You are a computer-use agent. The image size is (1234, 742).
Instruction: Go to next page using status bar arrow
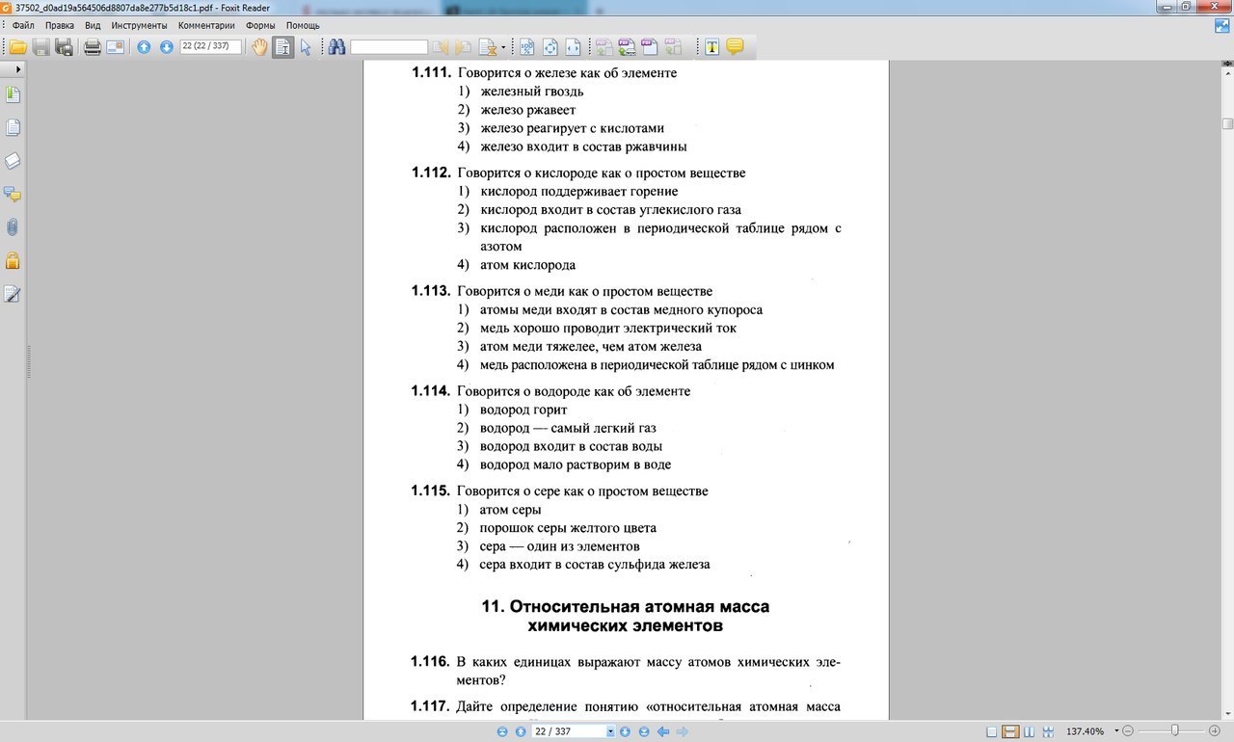tap(625, 731)
